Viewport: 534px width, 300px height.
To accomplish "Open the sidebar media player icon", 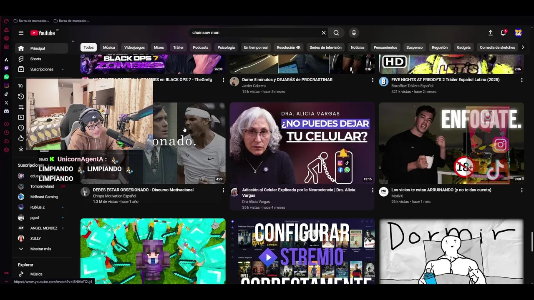I will pos(6,124).
